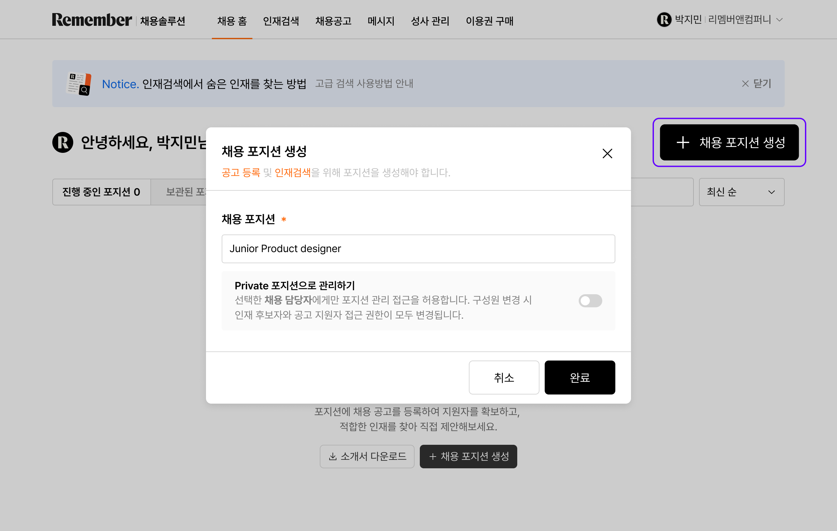Click the black 채용 포지션 생성 plus button
This screenshot has height=531, width=837.
coord(729,142)
